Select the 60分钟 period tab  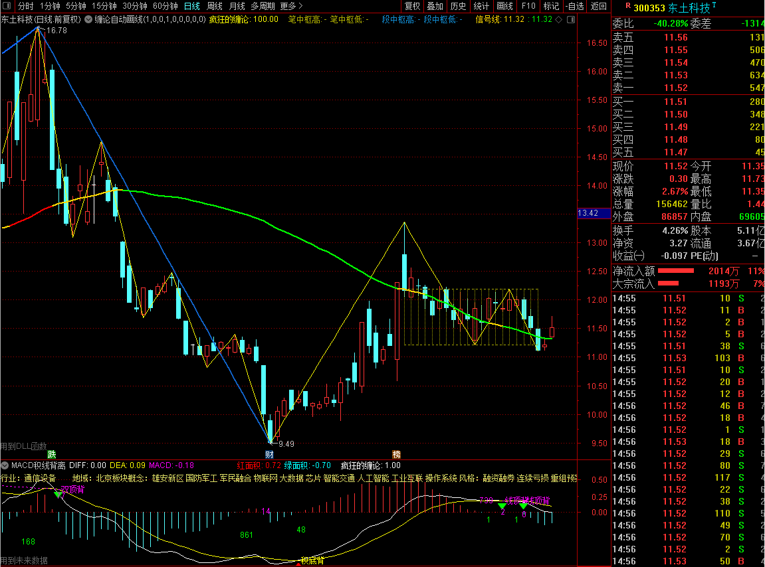(165, 6)
